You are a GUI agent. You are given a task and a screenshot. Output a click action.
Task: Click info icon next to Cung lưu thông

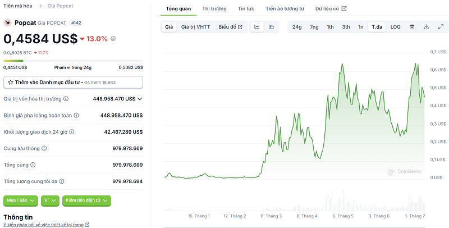click(44, 148)
